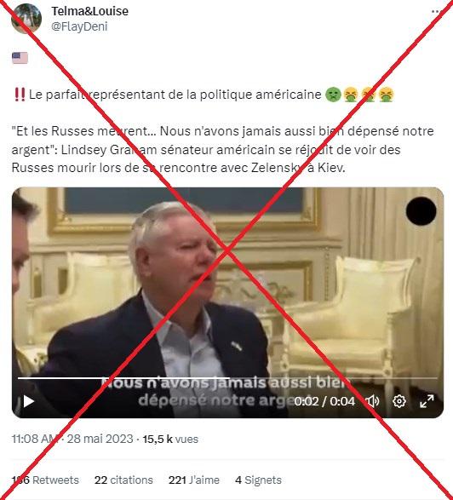Open the @FlayDeni handle link
The height and width of the screenshot is (500, 453).
coord(79,26)
